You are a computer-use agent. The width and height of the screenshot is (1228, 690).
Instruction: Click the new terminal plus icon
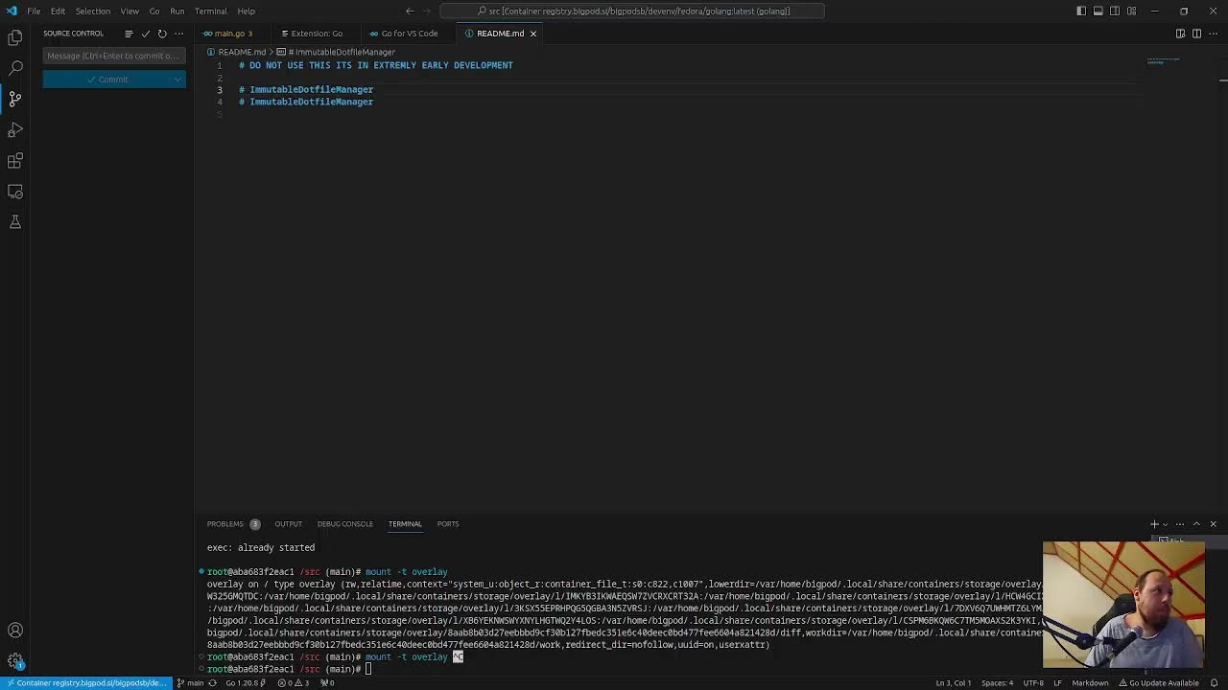pos(1154,524)
